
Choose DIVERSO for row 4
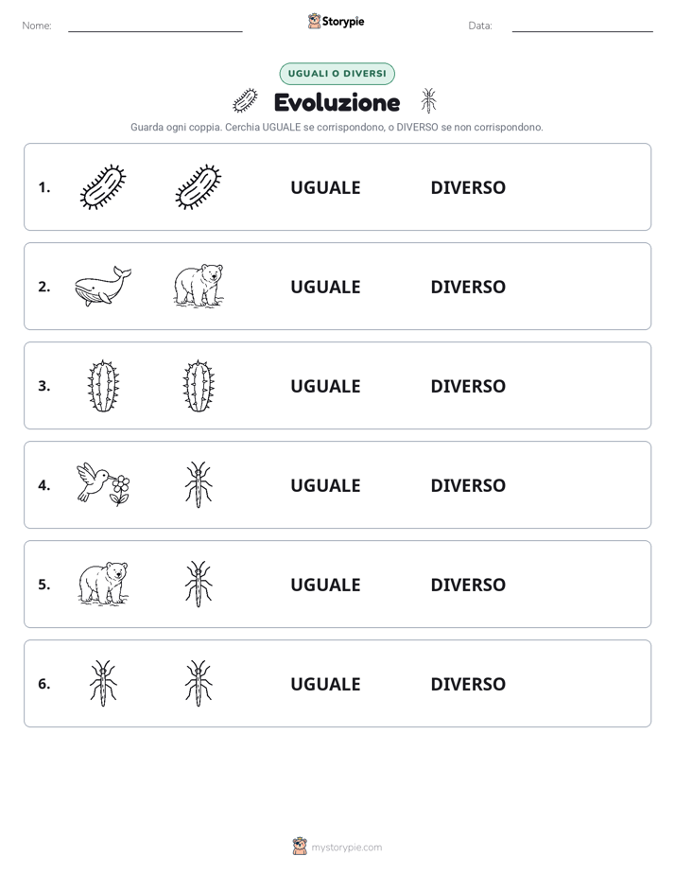468,485
